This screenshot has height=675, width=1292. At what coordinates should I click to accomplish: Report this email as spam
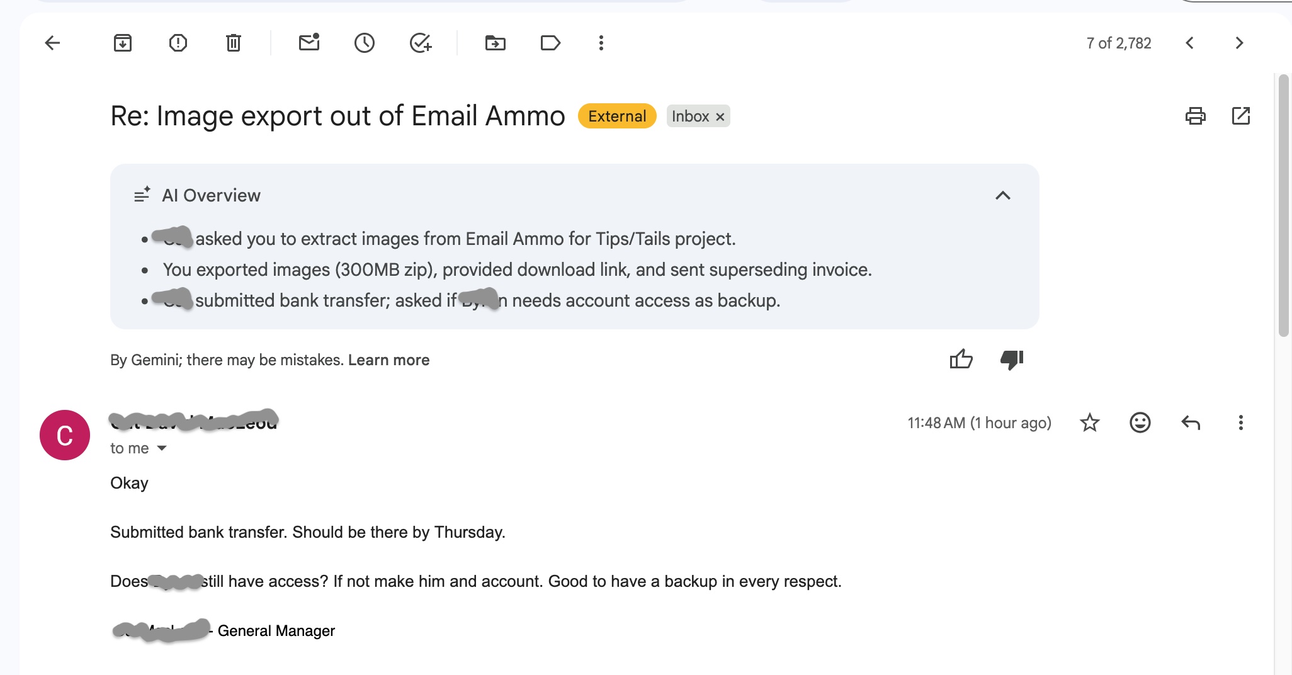coord(178,43)
